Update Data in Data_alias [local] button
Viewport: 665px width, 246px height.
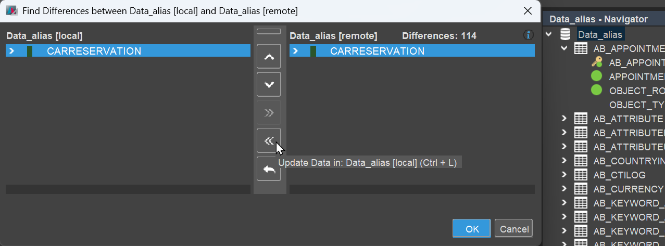[x=269, y=140]
